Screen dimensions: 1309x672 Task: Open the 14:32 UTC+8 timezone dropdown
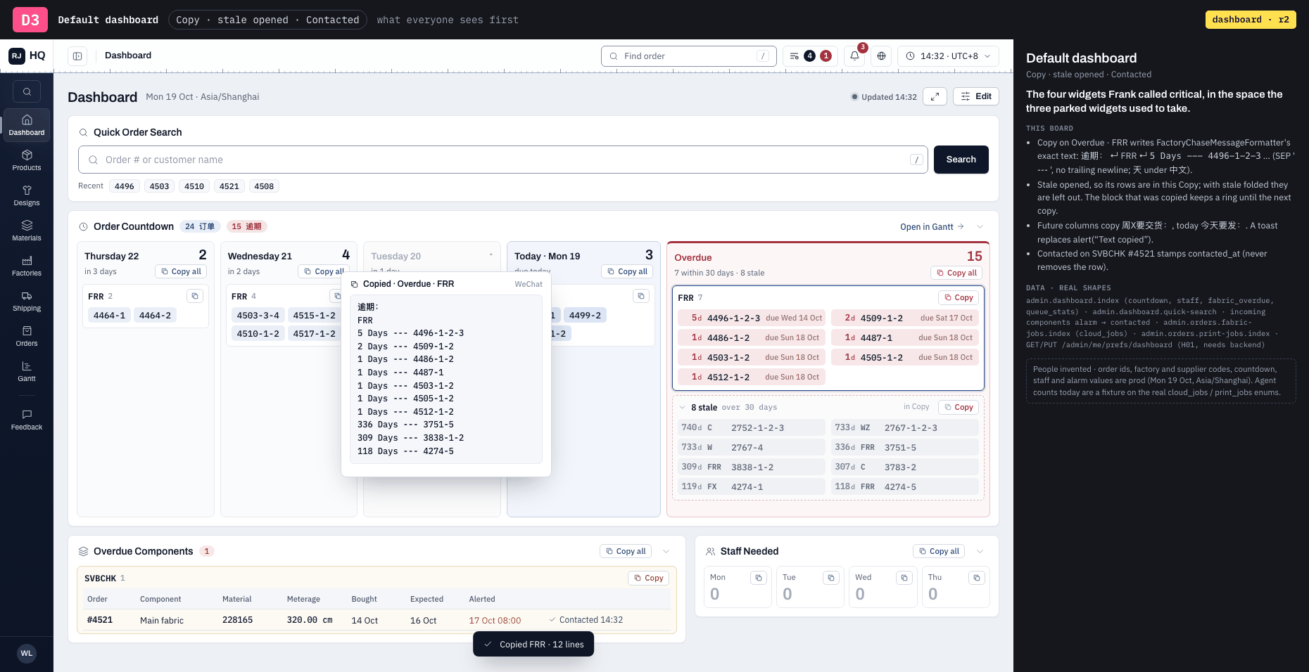click(948, 56)
